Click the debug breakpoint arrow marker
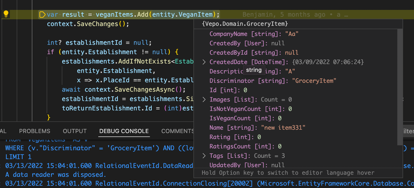This screenshot has width=414, height=188. point(42,15)
